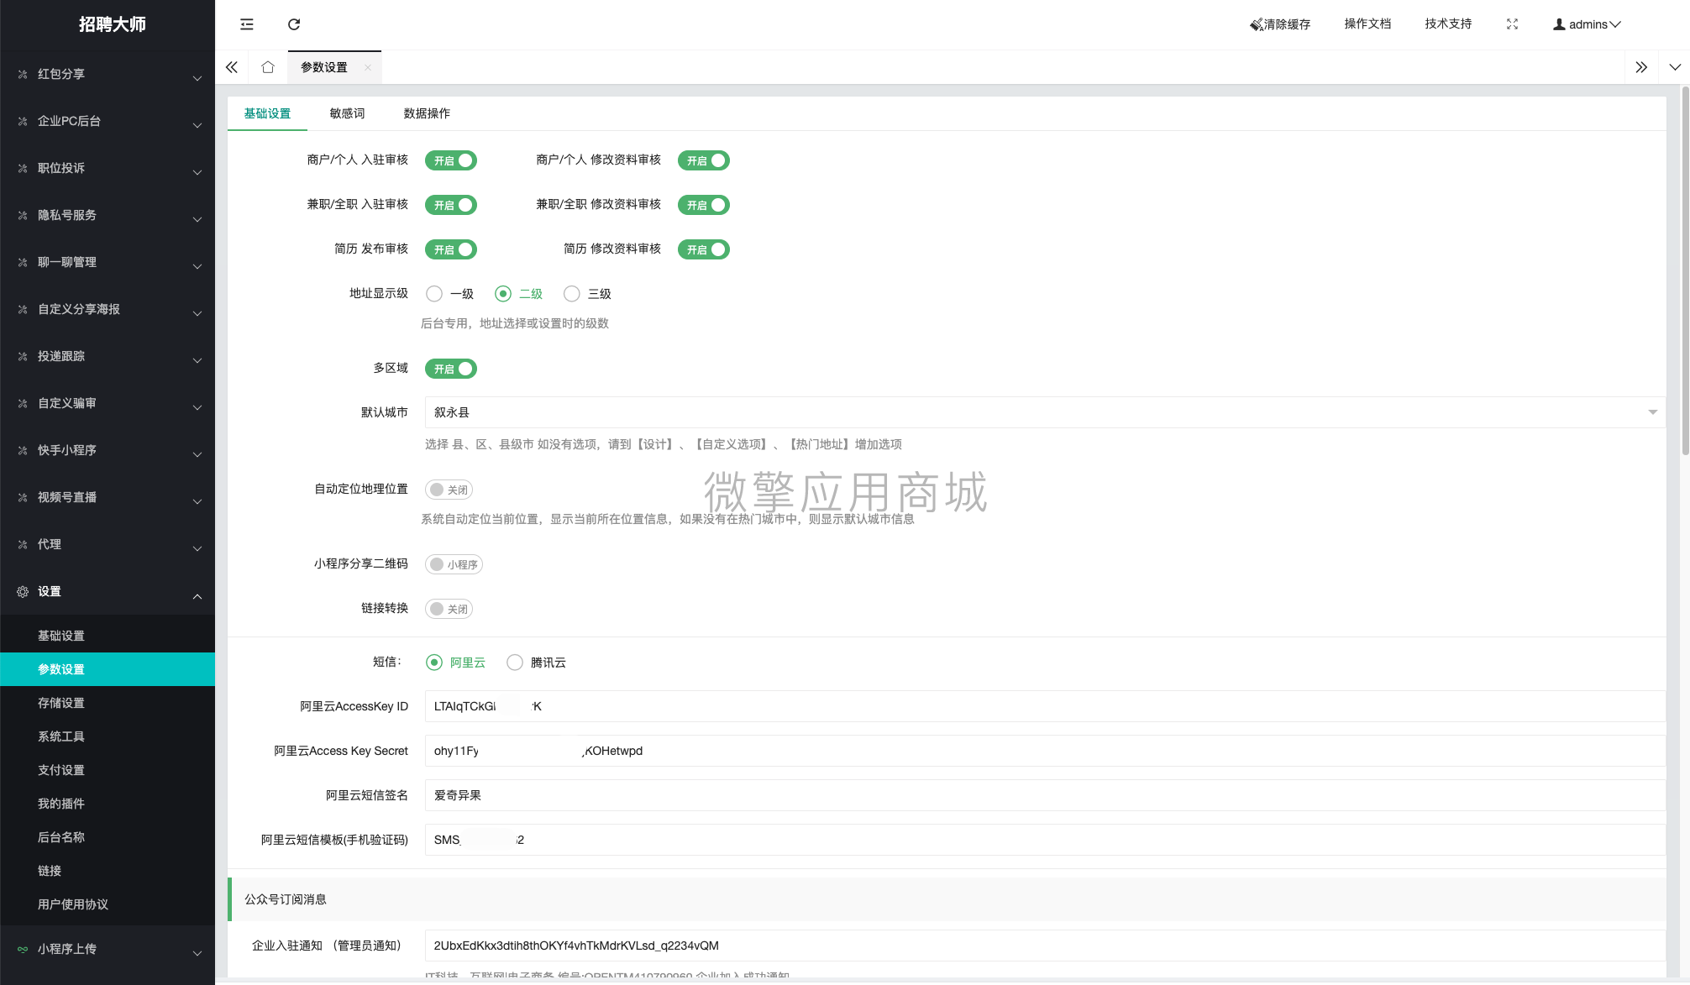
Task: Open 技术支持 link
Action: click(x=1448, y=24)
